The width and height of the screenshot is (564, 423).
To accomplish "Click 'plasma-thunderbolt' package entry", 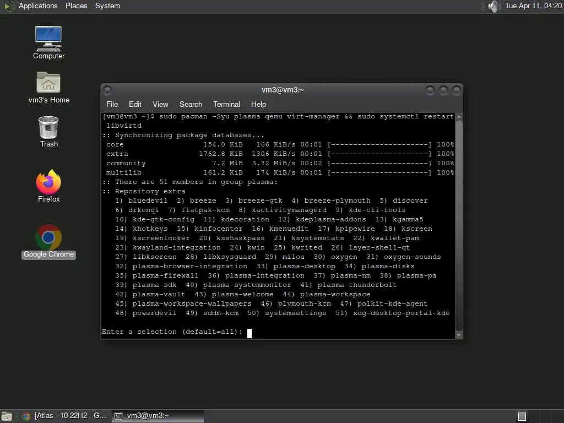I will point(357,285).
